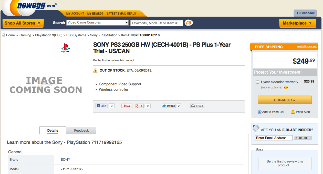Click the Add to Wish List link text
The height and width of the screenshot is (174, 323).
click(273, 112)
